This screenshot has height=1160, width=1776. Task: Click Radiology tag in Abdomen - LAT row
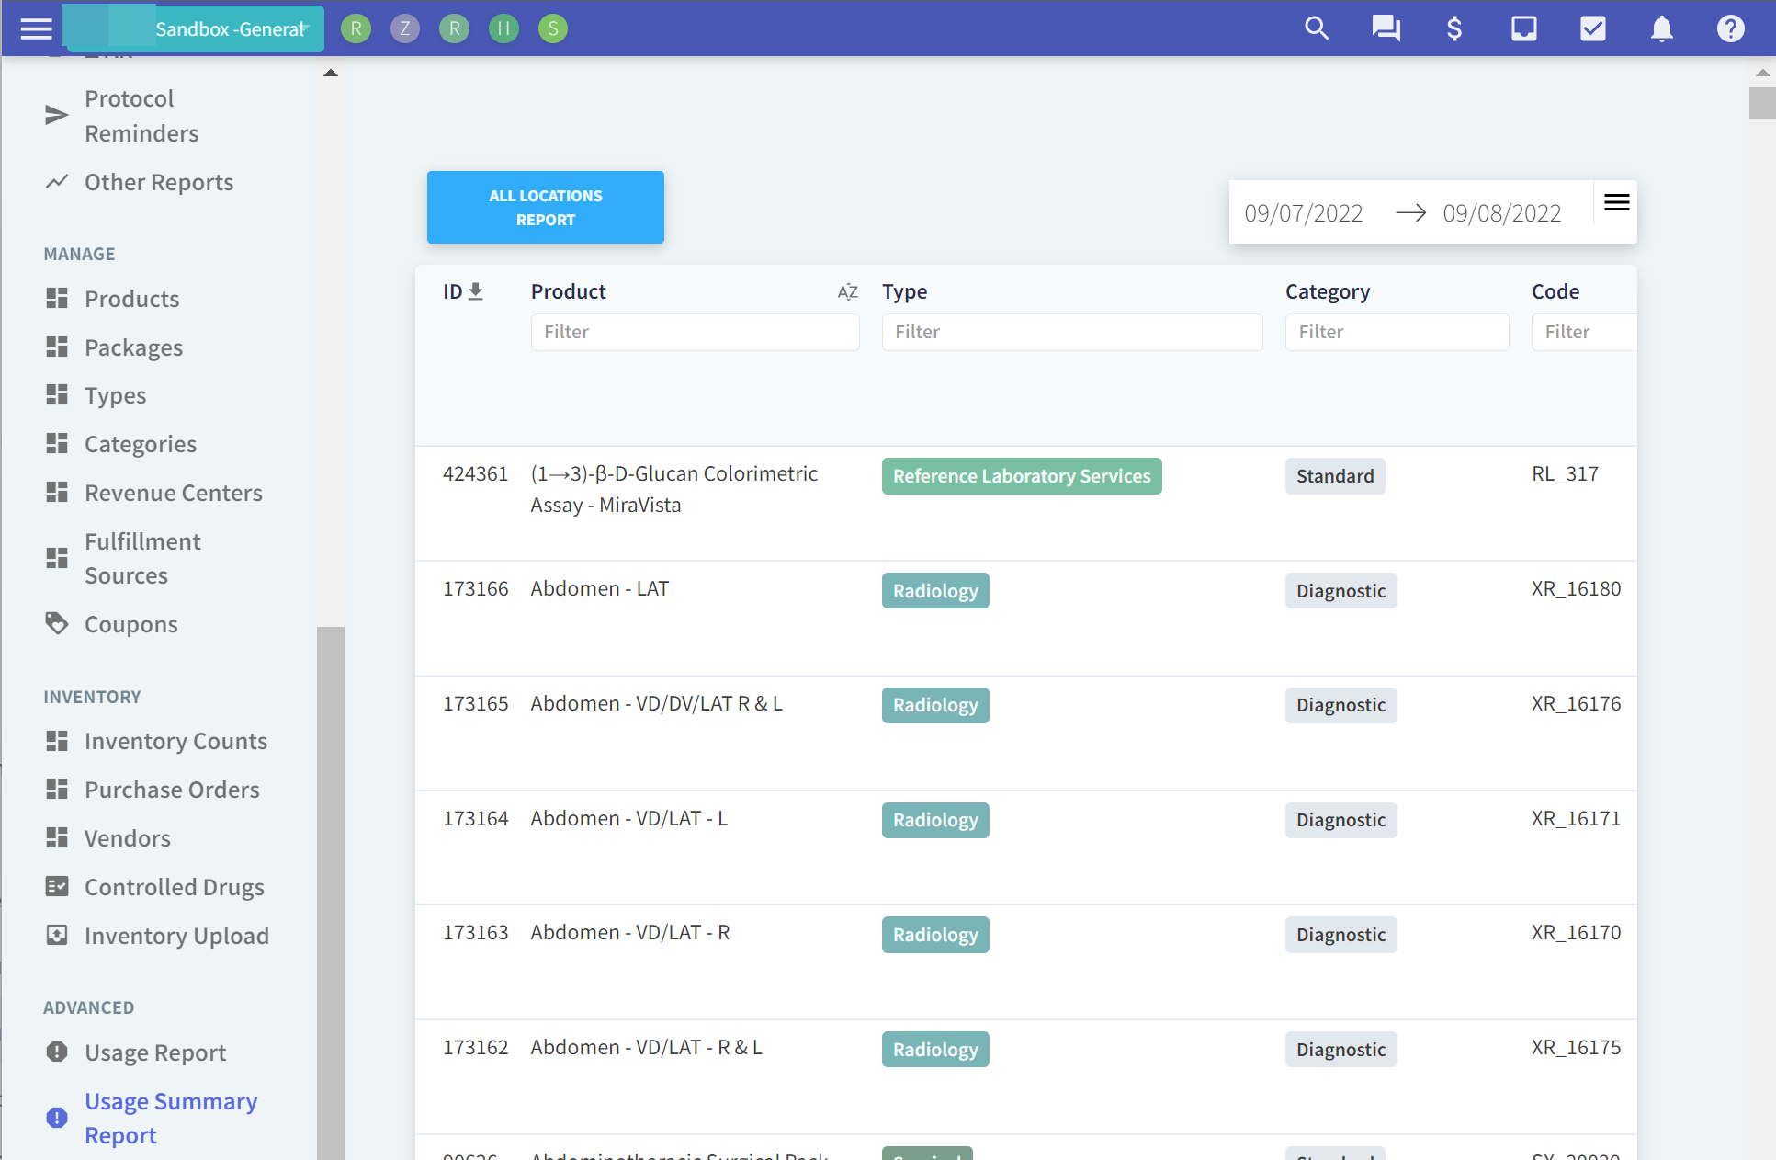(935, 591)
